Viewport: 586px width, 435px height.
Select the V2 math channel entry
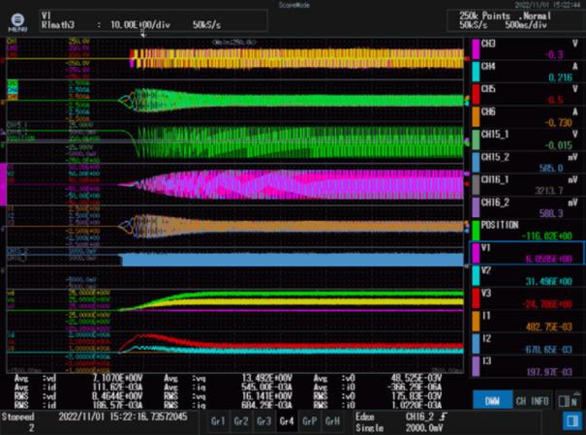click(x=527, y=276)
